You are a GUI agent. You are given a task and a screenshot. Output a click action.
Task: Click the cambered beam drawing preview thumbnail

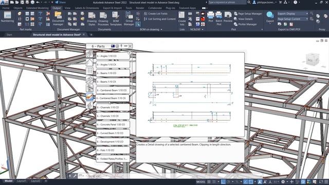click(x=190, y=95)
